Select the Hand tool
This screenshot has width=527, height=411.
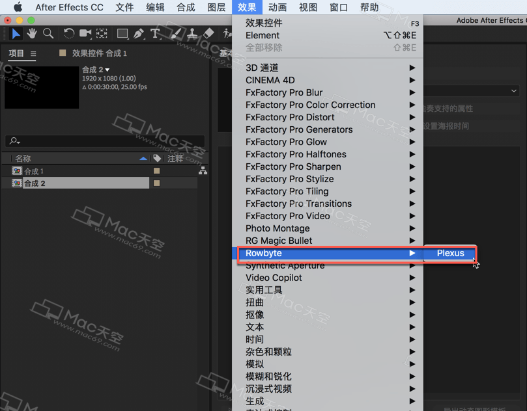click(x=32, y=34)
